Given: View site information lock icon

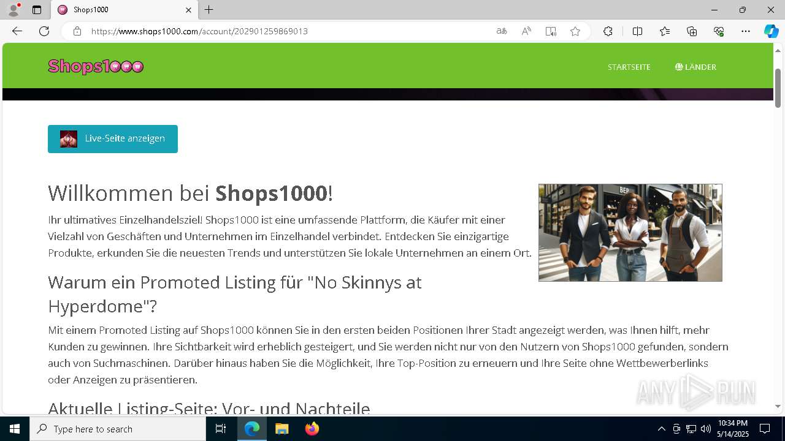Looking at the screenshot, I should coord(77,31).
